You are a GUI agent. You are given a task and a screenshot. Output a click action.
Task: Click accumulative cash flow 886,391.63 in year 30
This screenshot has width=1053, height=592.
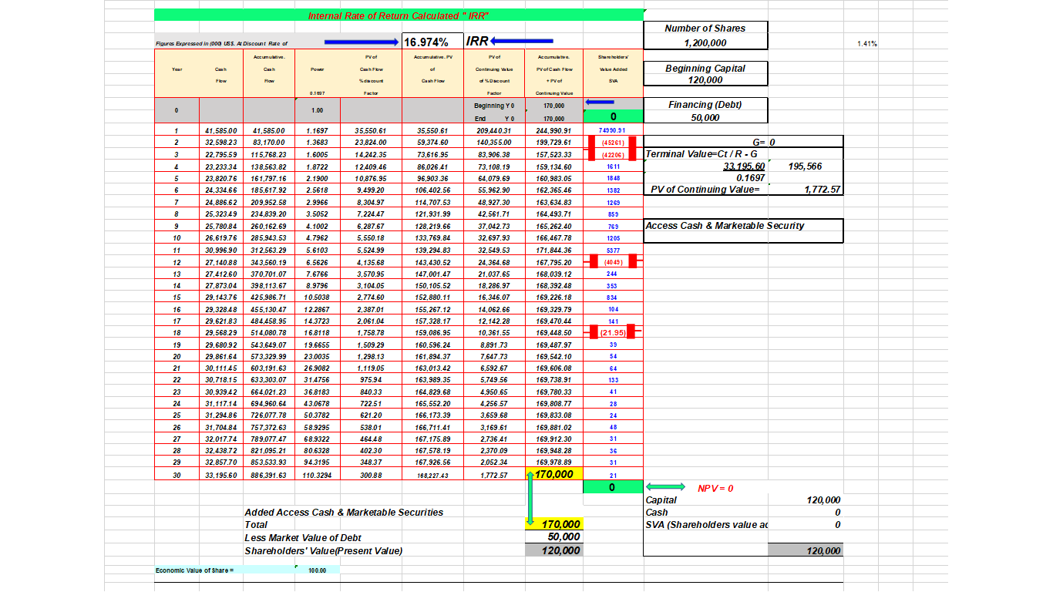pos(269,476)
